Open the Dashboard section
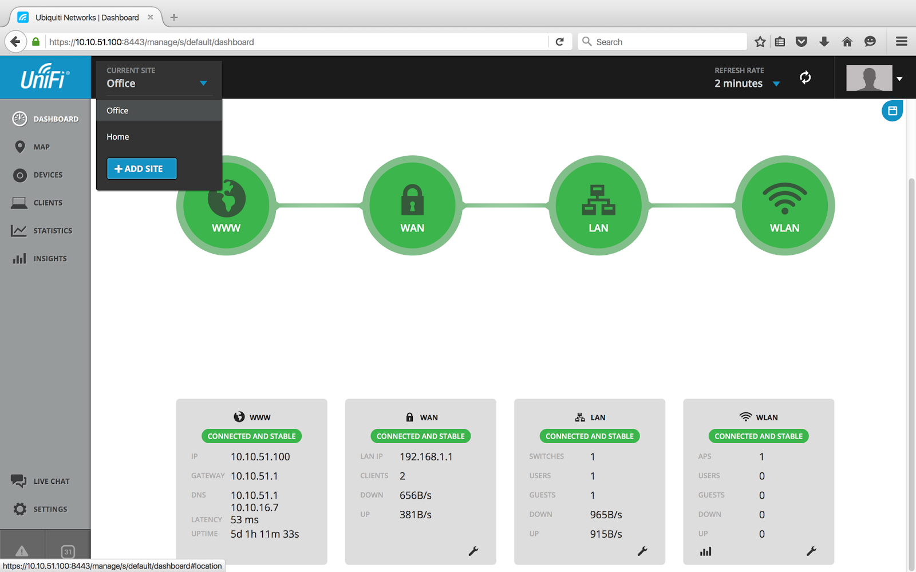Screen dimensions: 916x572 click(x=45, y=119)
